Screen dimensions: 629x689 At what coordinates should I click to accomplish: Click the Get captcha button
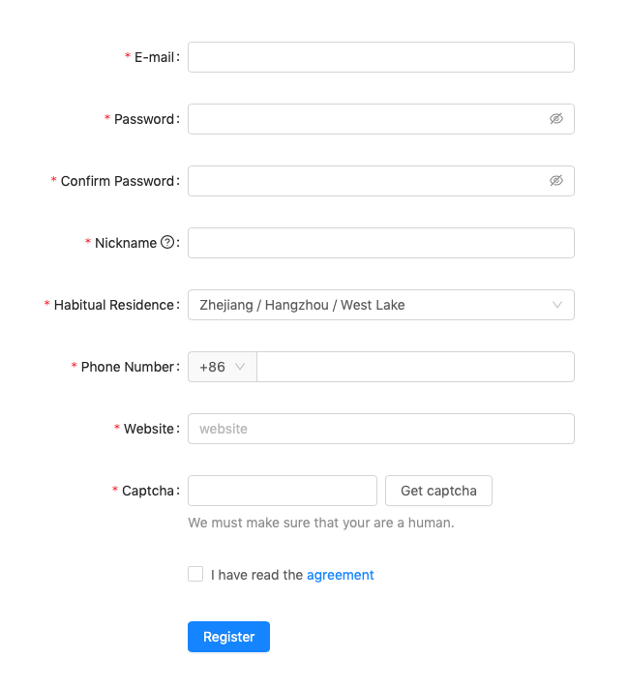point(438,491)
